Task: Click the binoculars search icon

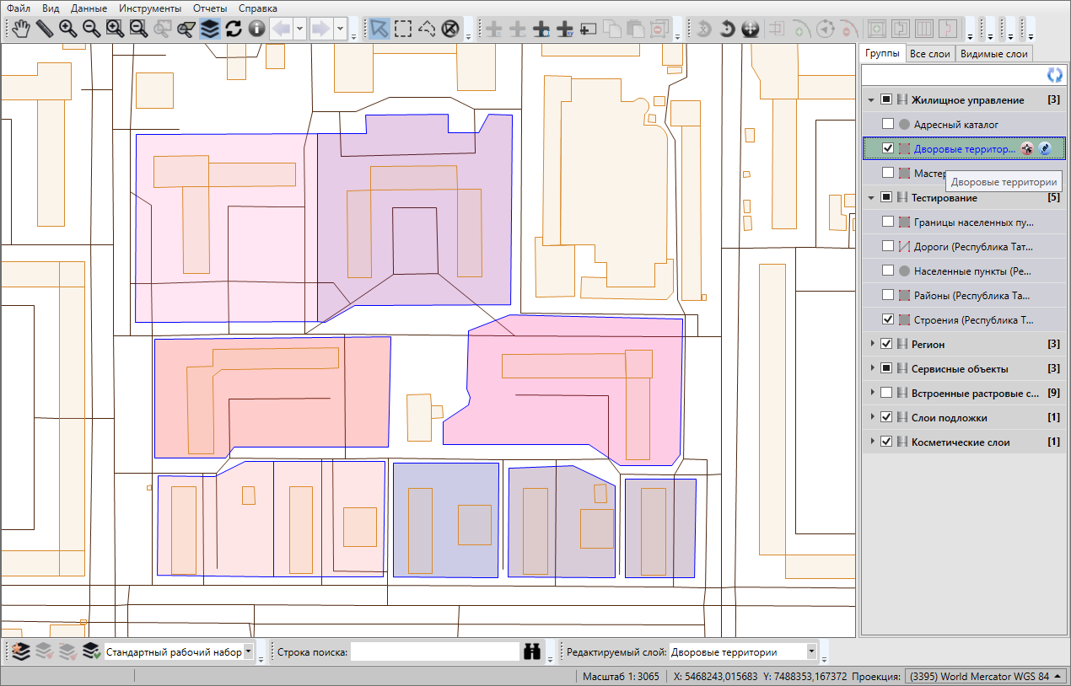Action: pyautogui.click(x=532, y=651)
